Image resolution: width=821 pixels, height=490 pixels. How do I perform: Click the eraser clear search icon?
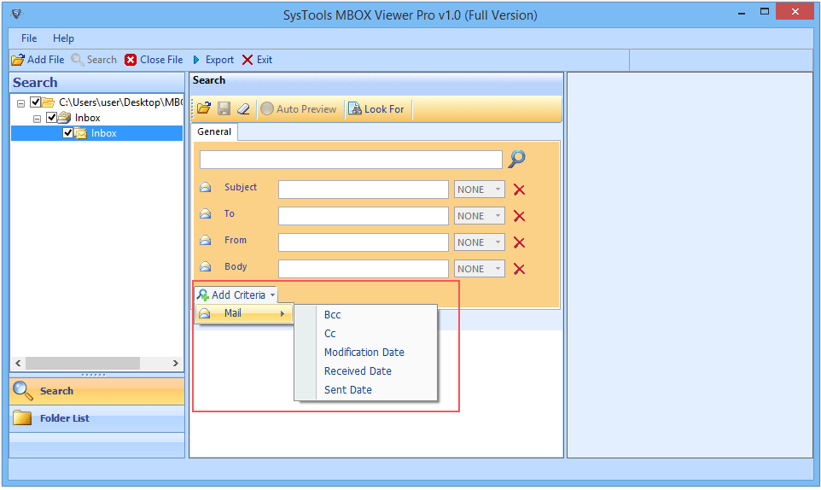click(x=243, y=108)
